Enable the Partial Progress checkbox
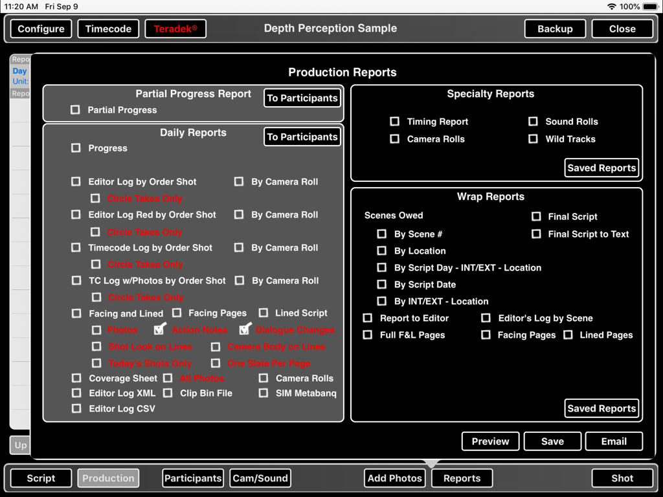663x497 pixels. pyautogui.click(x=75, y=110)
